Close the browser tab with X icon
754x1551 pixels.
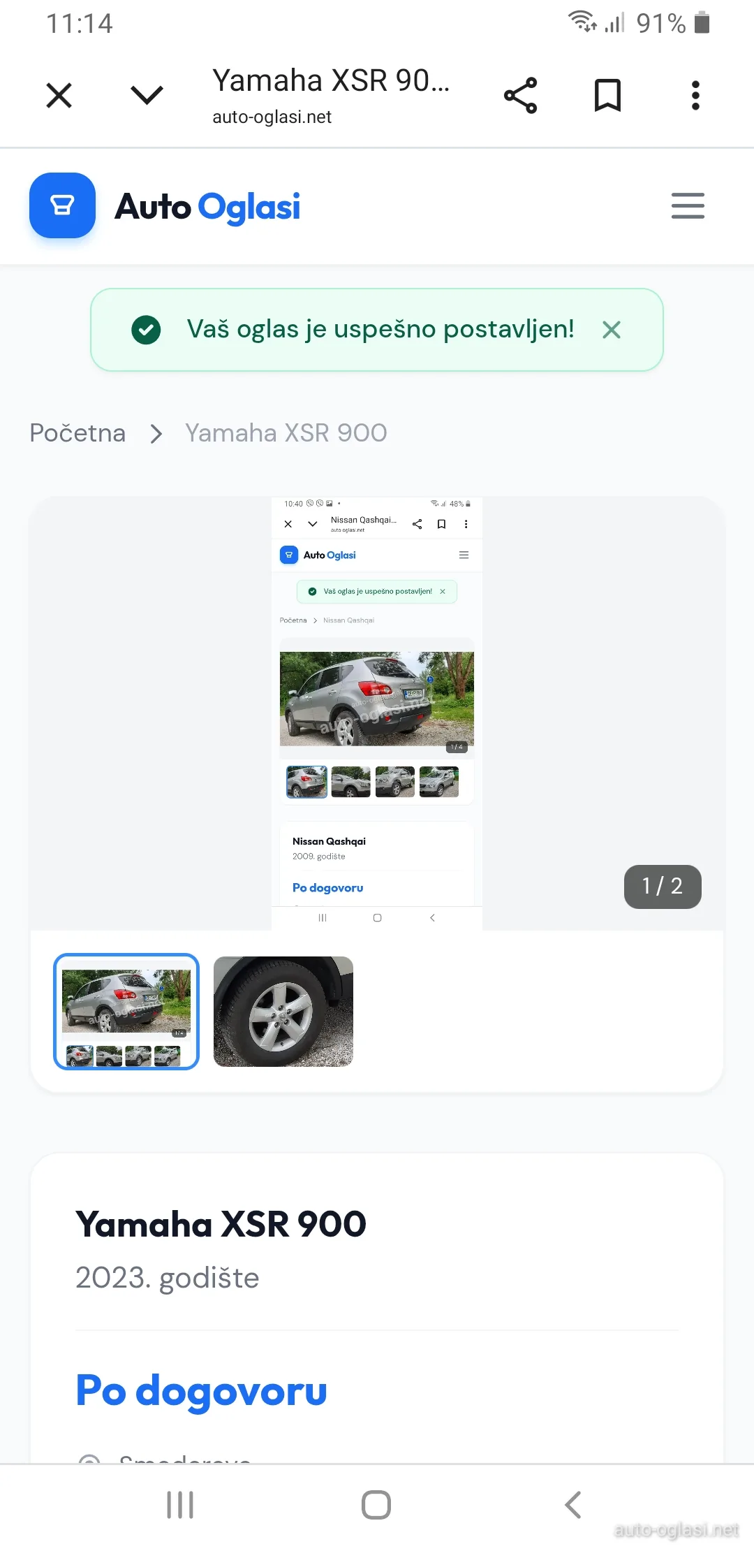tap(59, 96)
